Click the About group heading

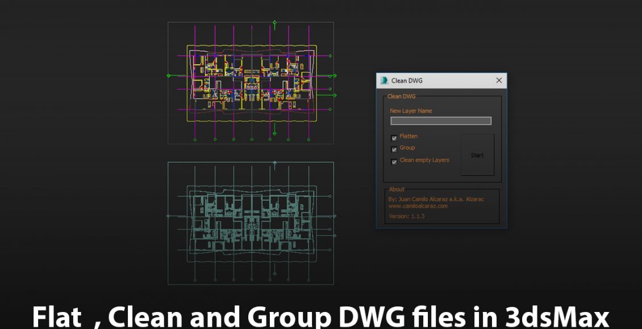[x=397, y=189]
